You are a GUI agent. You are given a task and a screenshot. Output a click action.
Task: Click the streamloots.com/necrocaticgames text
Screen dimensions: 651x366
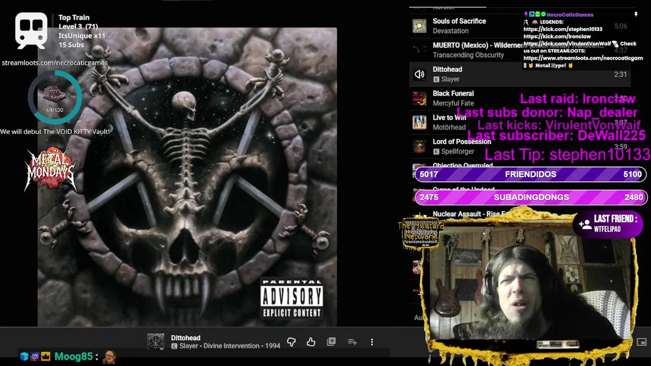54,63
